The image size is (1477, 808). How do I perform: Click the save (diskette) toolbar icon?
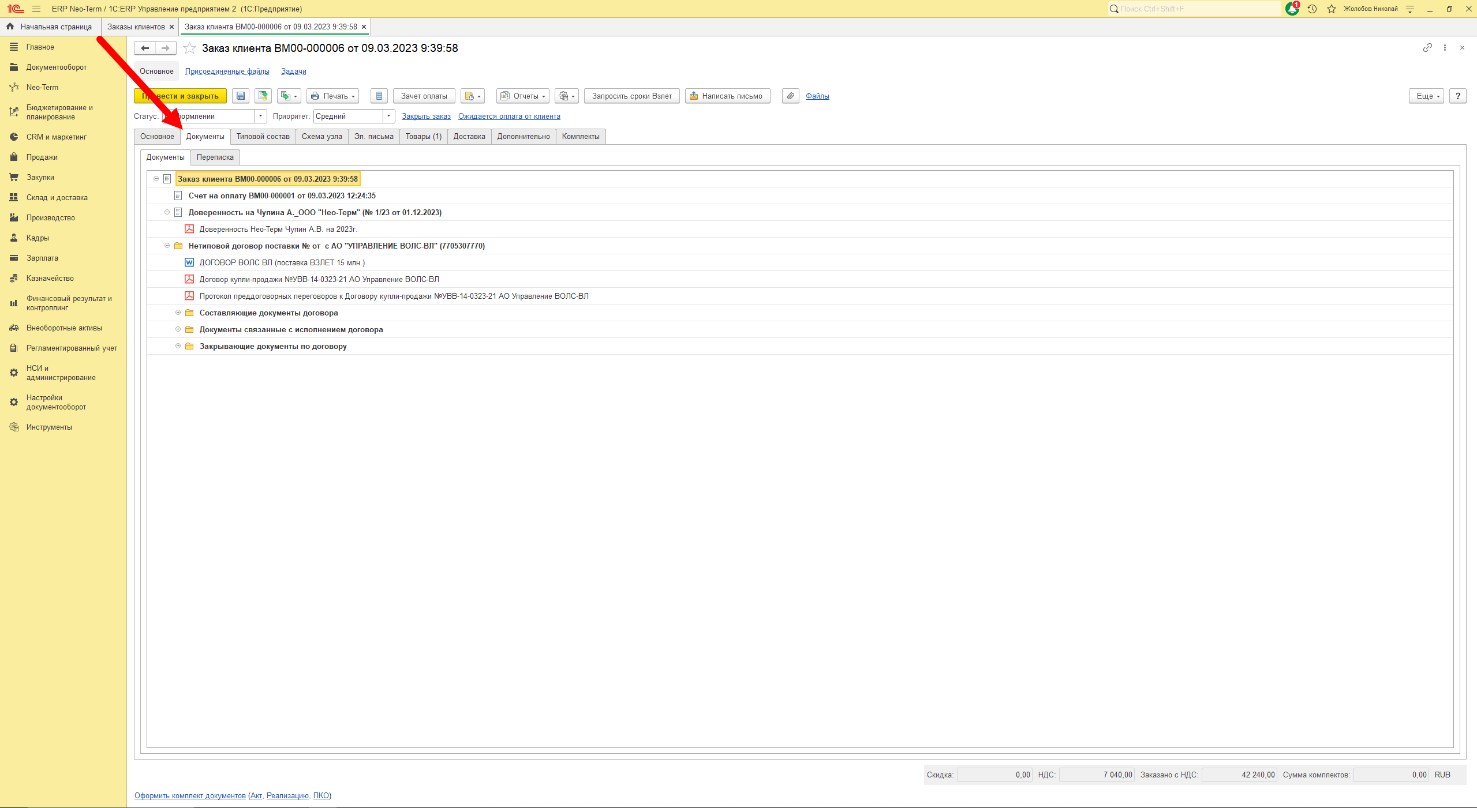241,96
